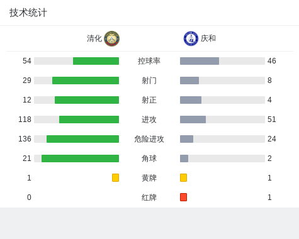The image size is (299, 239).
Task: Click 清化's green possession bar (54)
Action: (96, 61)
